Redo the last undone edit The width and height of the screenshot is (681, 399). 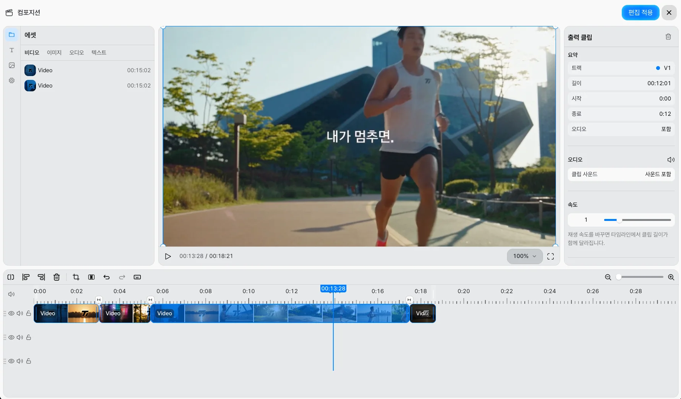122,277
